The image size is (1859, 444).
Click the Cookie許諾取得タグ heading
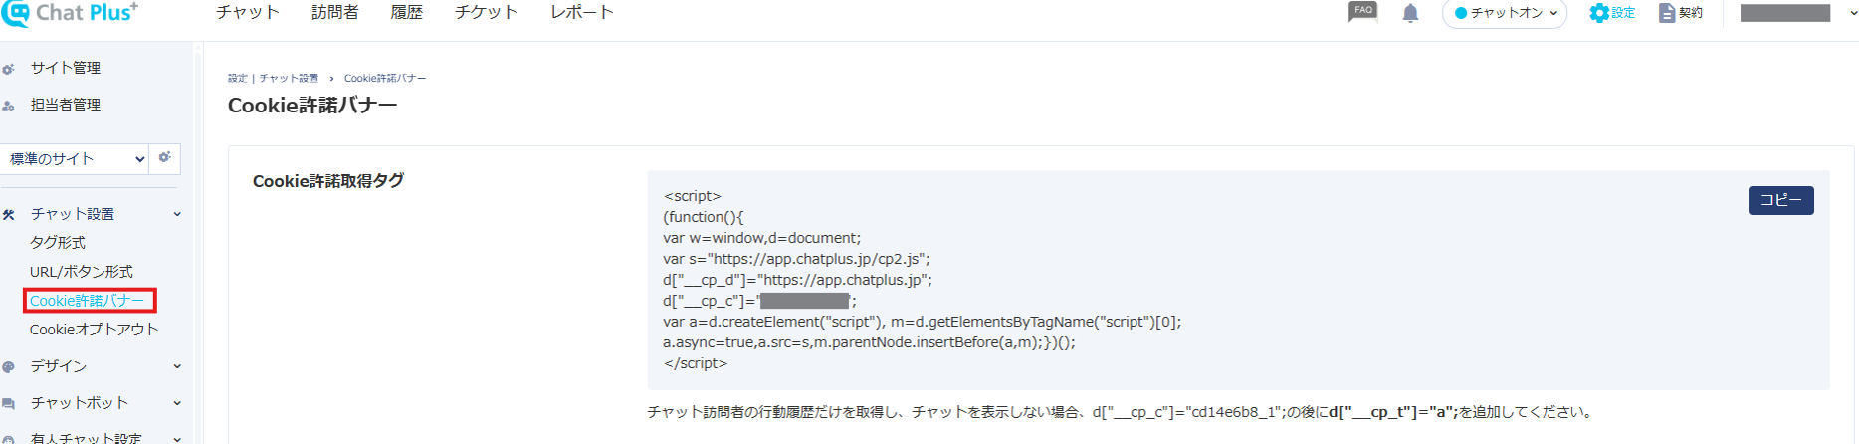(x=328, y=181)
